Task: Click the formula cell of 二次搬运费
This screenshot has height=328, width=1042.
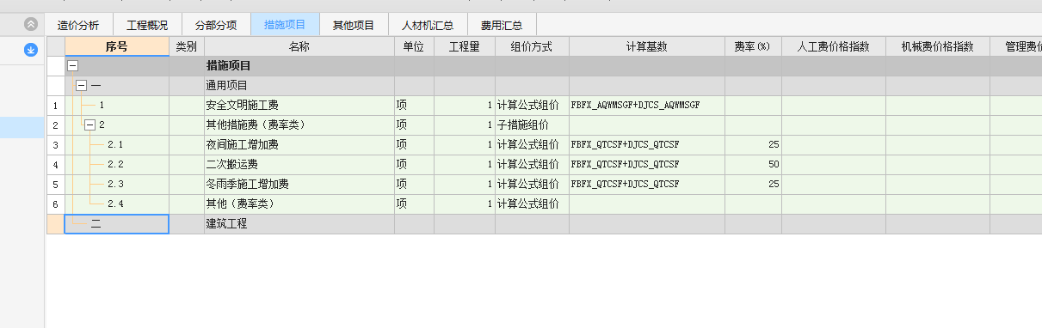Action: pyautogui.click(x=647, y=164)
